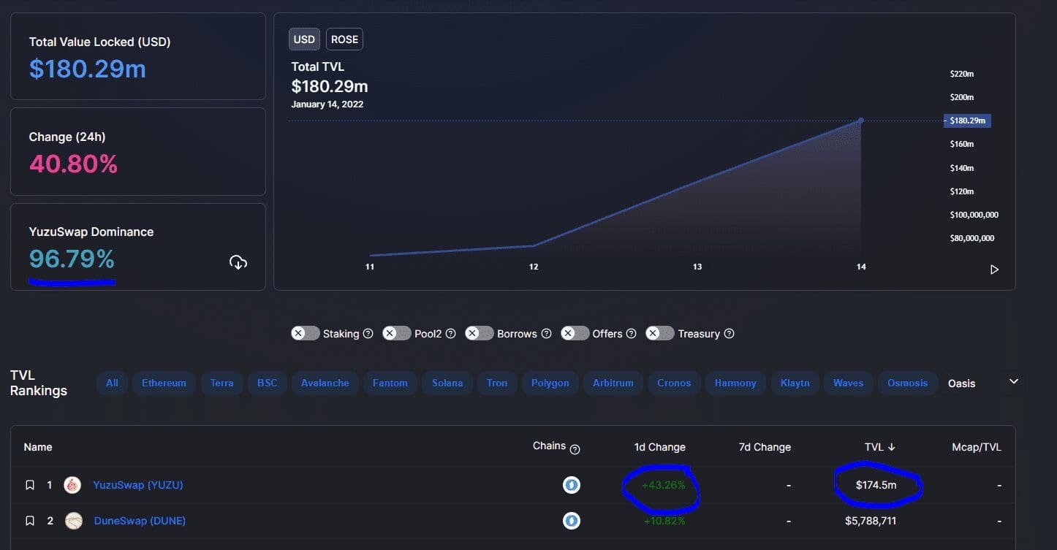Select the All chains filter
Viewport: 1057px width, 550px height.
click(x=112, y=383)
